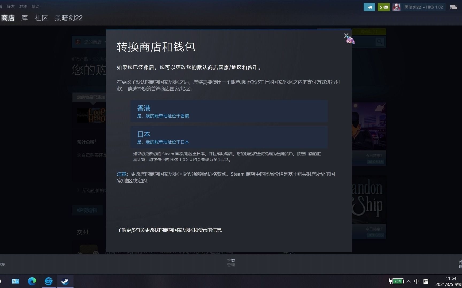462x288 pixels.
Task: Open the green notifications envelope inbox
Action: pyautogui.click(x=384, y=7)
